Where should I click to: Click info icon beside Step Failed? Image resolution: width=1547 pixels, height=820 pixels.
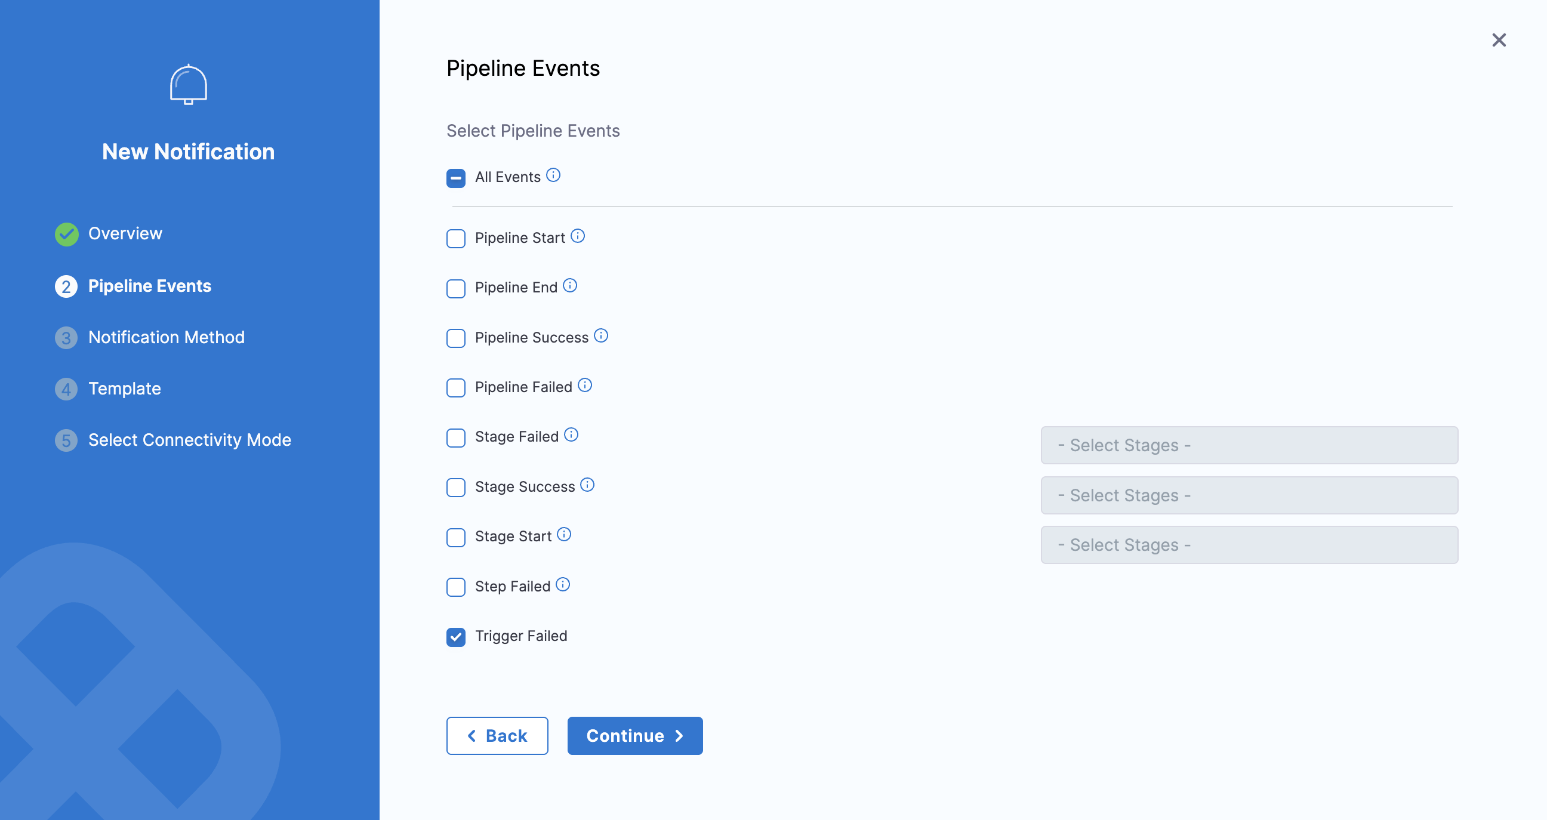tap(563, 584)
